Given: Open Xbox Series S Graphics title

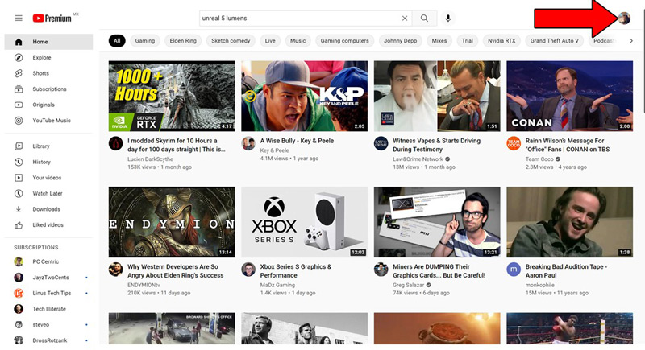Looking at the screenshot, I should point(295,271).
